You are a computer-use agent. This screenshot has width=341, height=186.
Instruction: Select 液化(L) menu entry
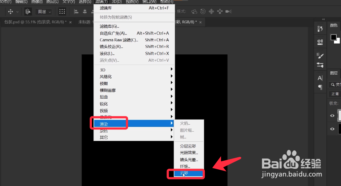click(x=134, y=53)
